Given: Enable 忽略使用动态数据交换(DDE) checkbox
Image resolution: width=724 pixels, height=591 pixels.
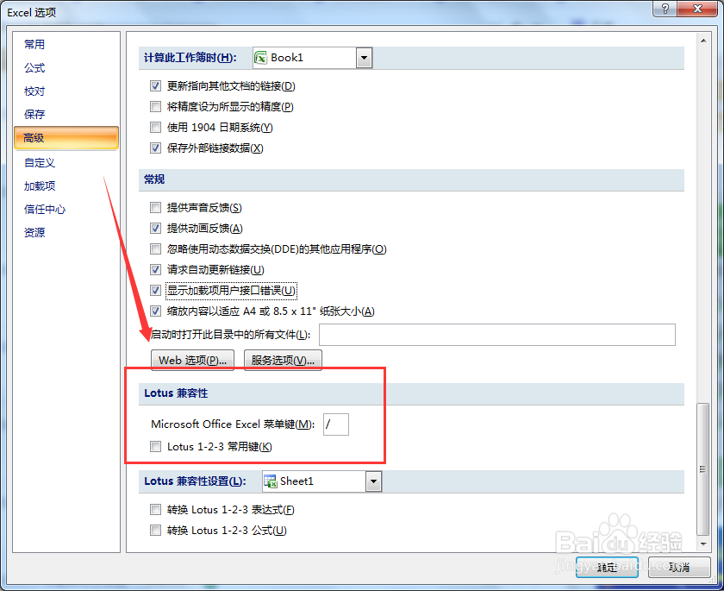Looking at the screenshot, I should point(155,249).
